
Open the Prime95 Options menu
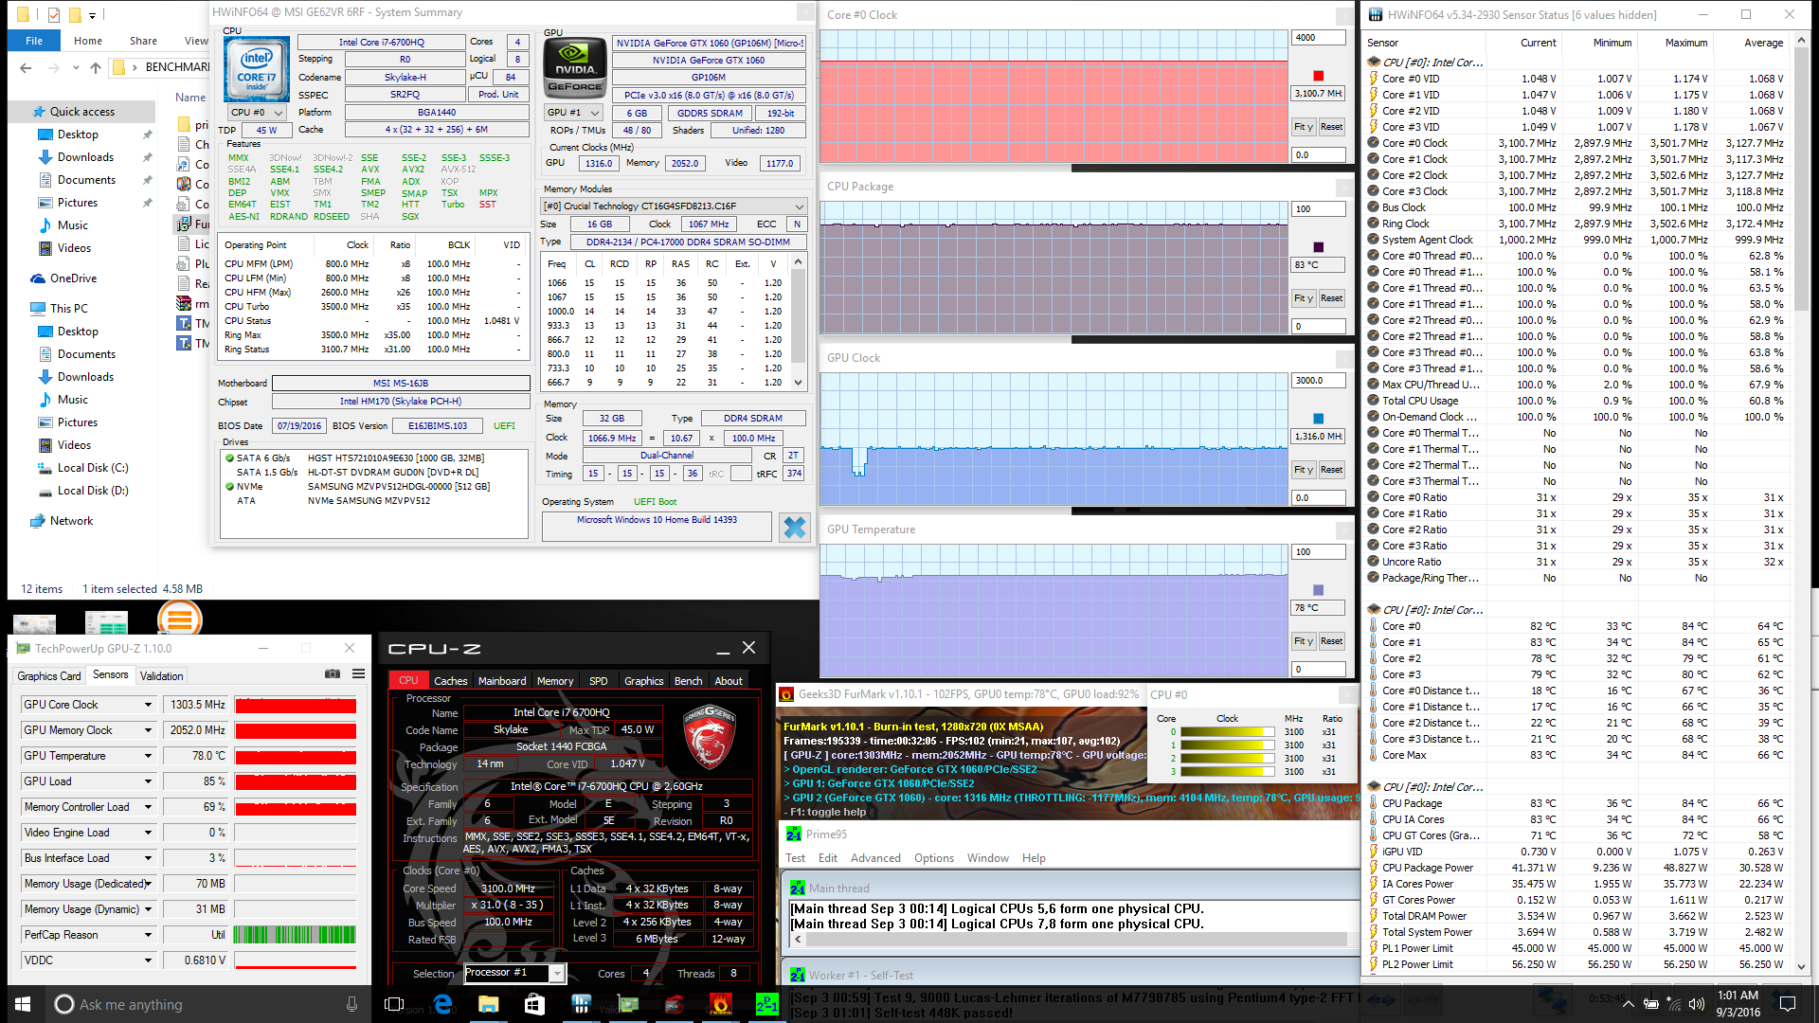pyautogui.click(x=934, y=858)
